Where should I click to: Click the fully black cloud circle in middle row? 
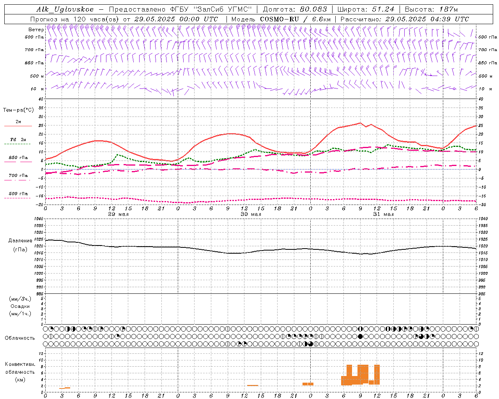[360, 336]
